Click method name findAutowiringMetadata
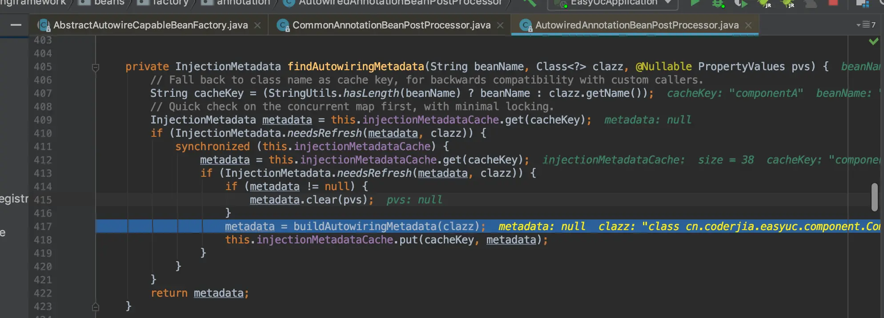Image resolution: width=884 pixels, height=318 pixels. (x=356, y=67)
